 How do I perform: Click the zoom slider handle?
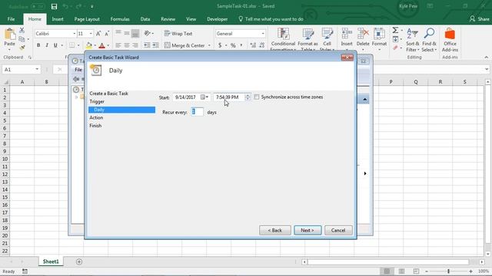[x=448, y=271]
